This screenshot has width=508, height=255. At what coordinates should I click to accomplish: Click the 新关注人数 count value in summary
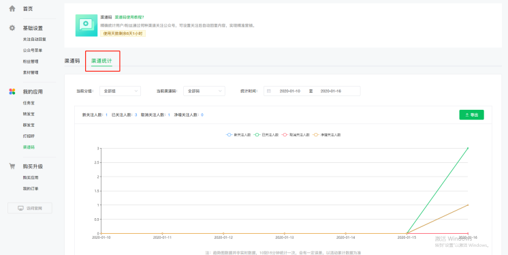[106, 115]
